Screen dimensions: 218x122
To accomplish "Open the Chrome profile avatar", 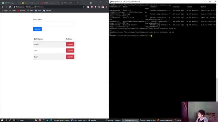I will click(x=103, y=7).
